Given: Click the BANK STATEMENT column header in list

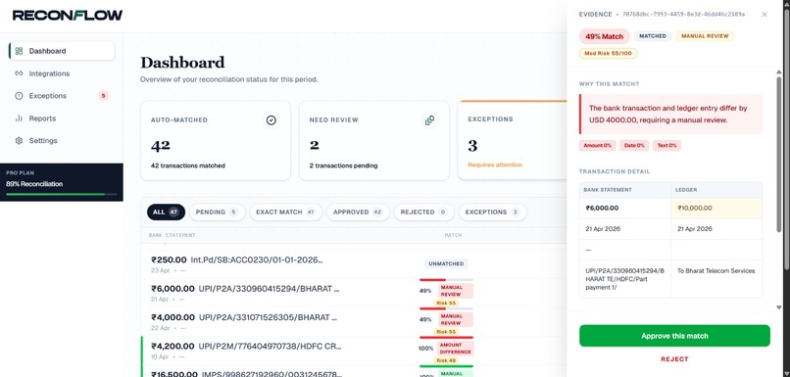Looking at the screenshot, I should 172,235.
